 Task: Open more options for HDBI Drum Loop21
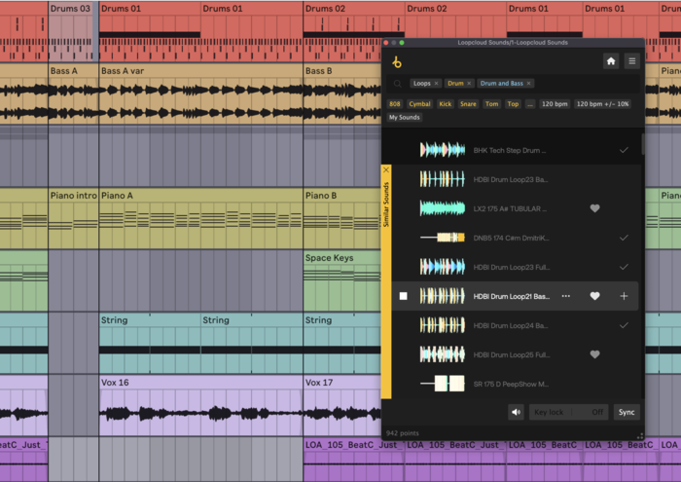566,296
